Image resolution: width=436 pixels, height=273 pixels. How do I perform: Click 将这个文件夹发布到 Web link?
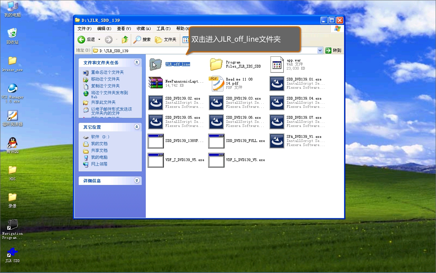click(109, 95)
